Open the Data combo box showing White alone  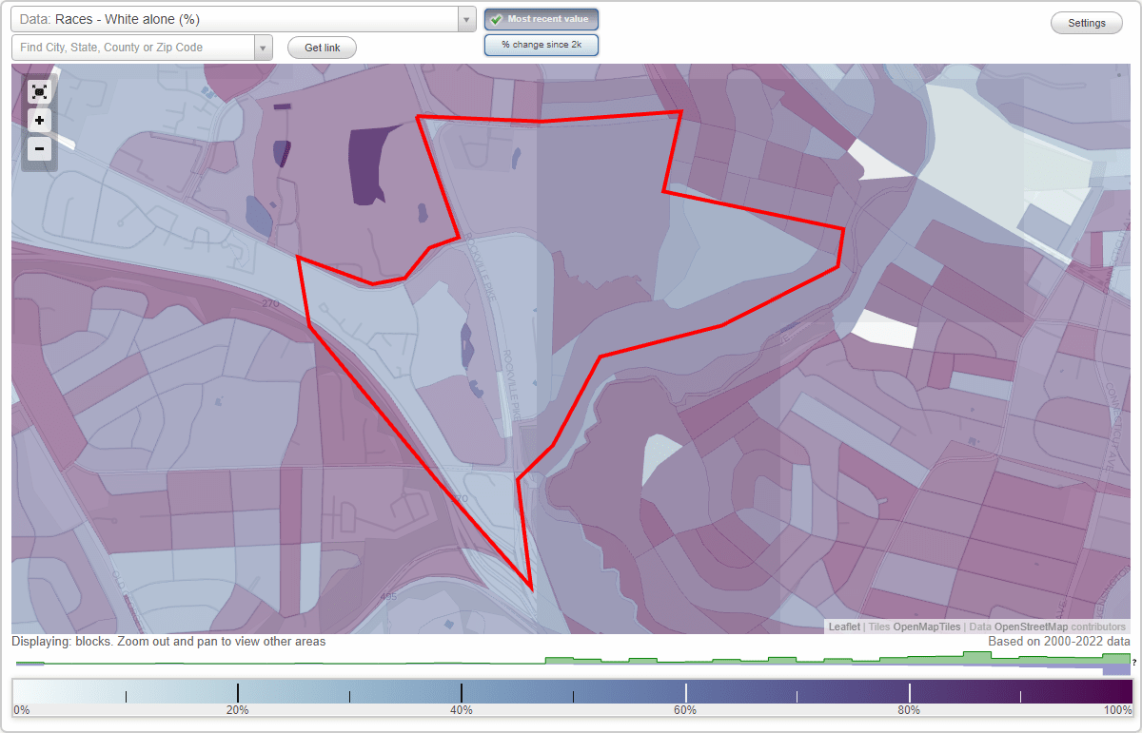point(238,18)
